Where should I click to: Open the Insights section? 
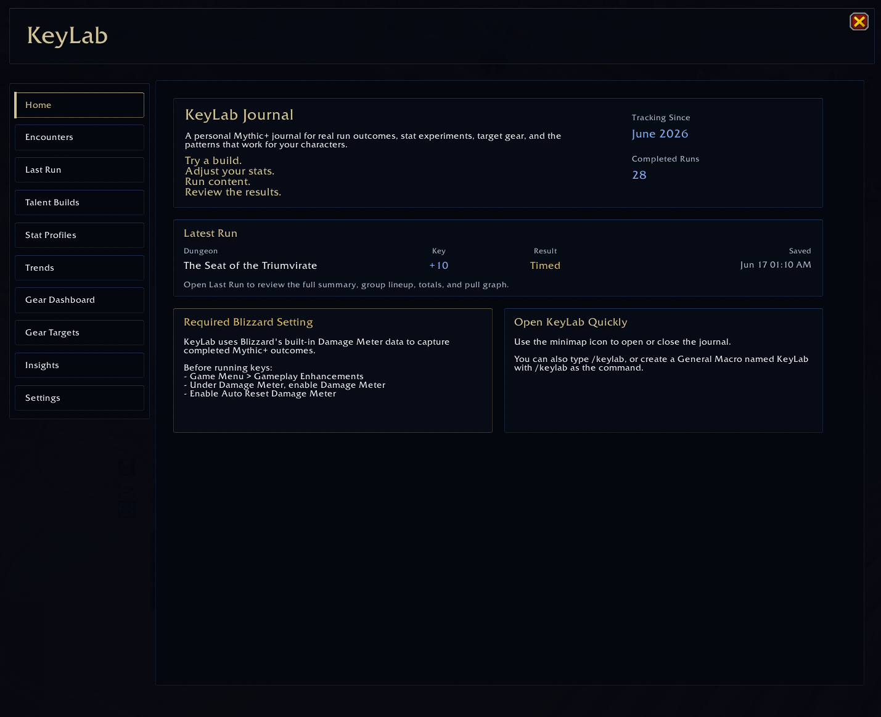(x=80, y=365)
